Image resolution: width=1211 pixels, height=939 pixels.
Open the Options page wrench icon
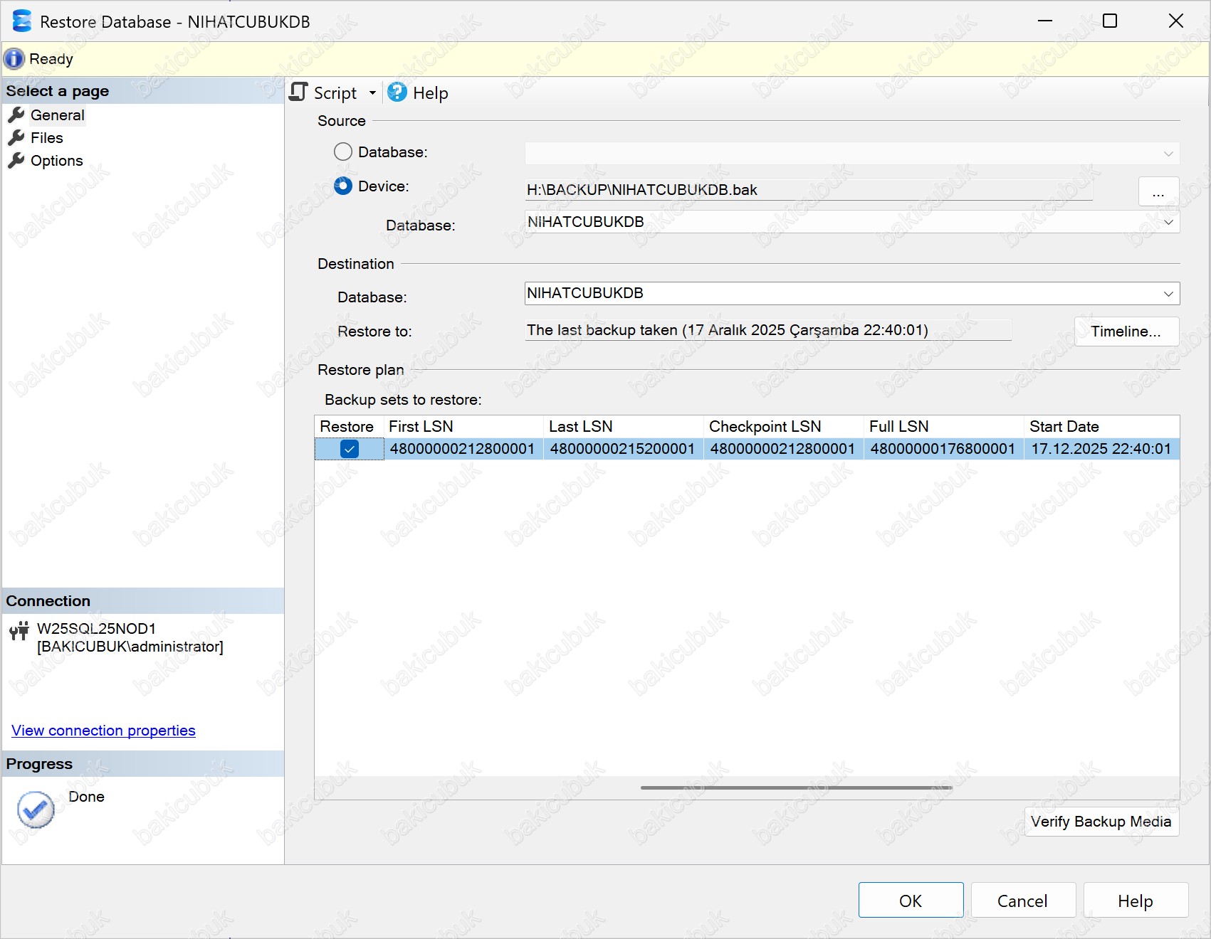pos(16,161)
